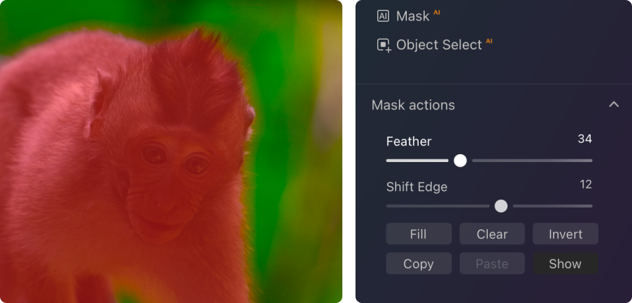Click the Shift Edge value 12
632x303 pixels.
pyautogui.click(x=586, y=184)
